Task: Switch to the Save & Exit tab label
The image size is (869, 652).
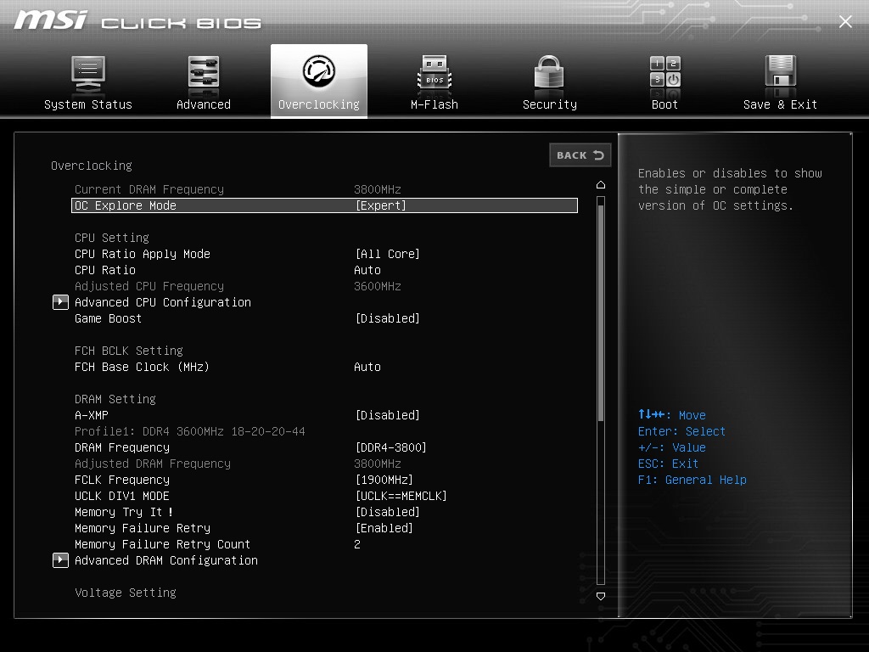Action: 781,104
